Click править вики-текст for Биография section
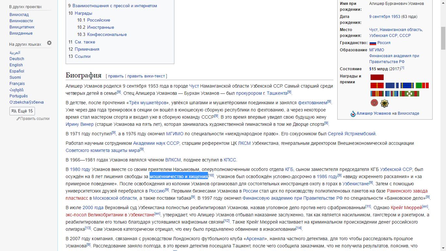This screenshot has height=251, width=446. click(146, 76)
